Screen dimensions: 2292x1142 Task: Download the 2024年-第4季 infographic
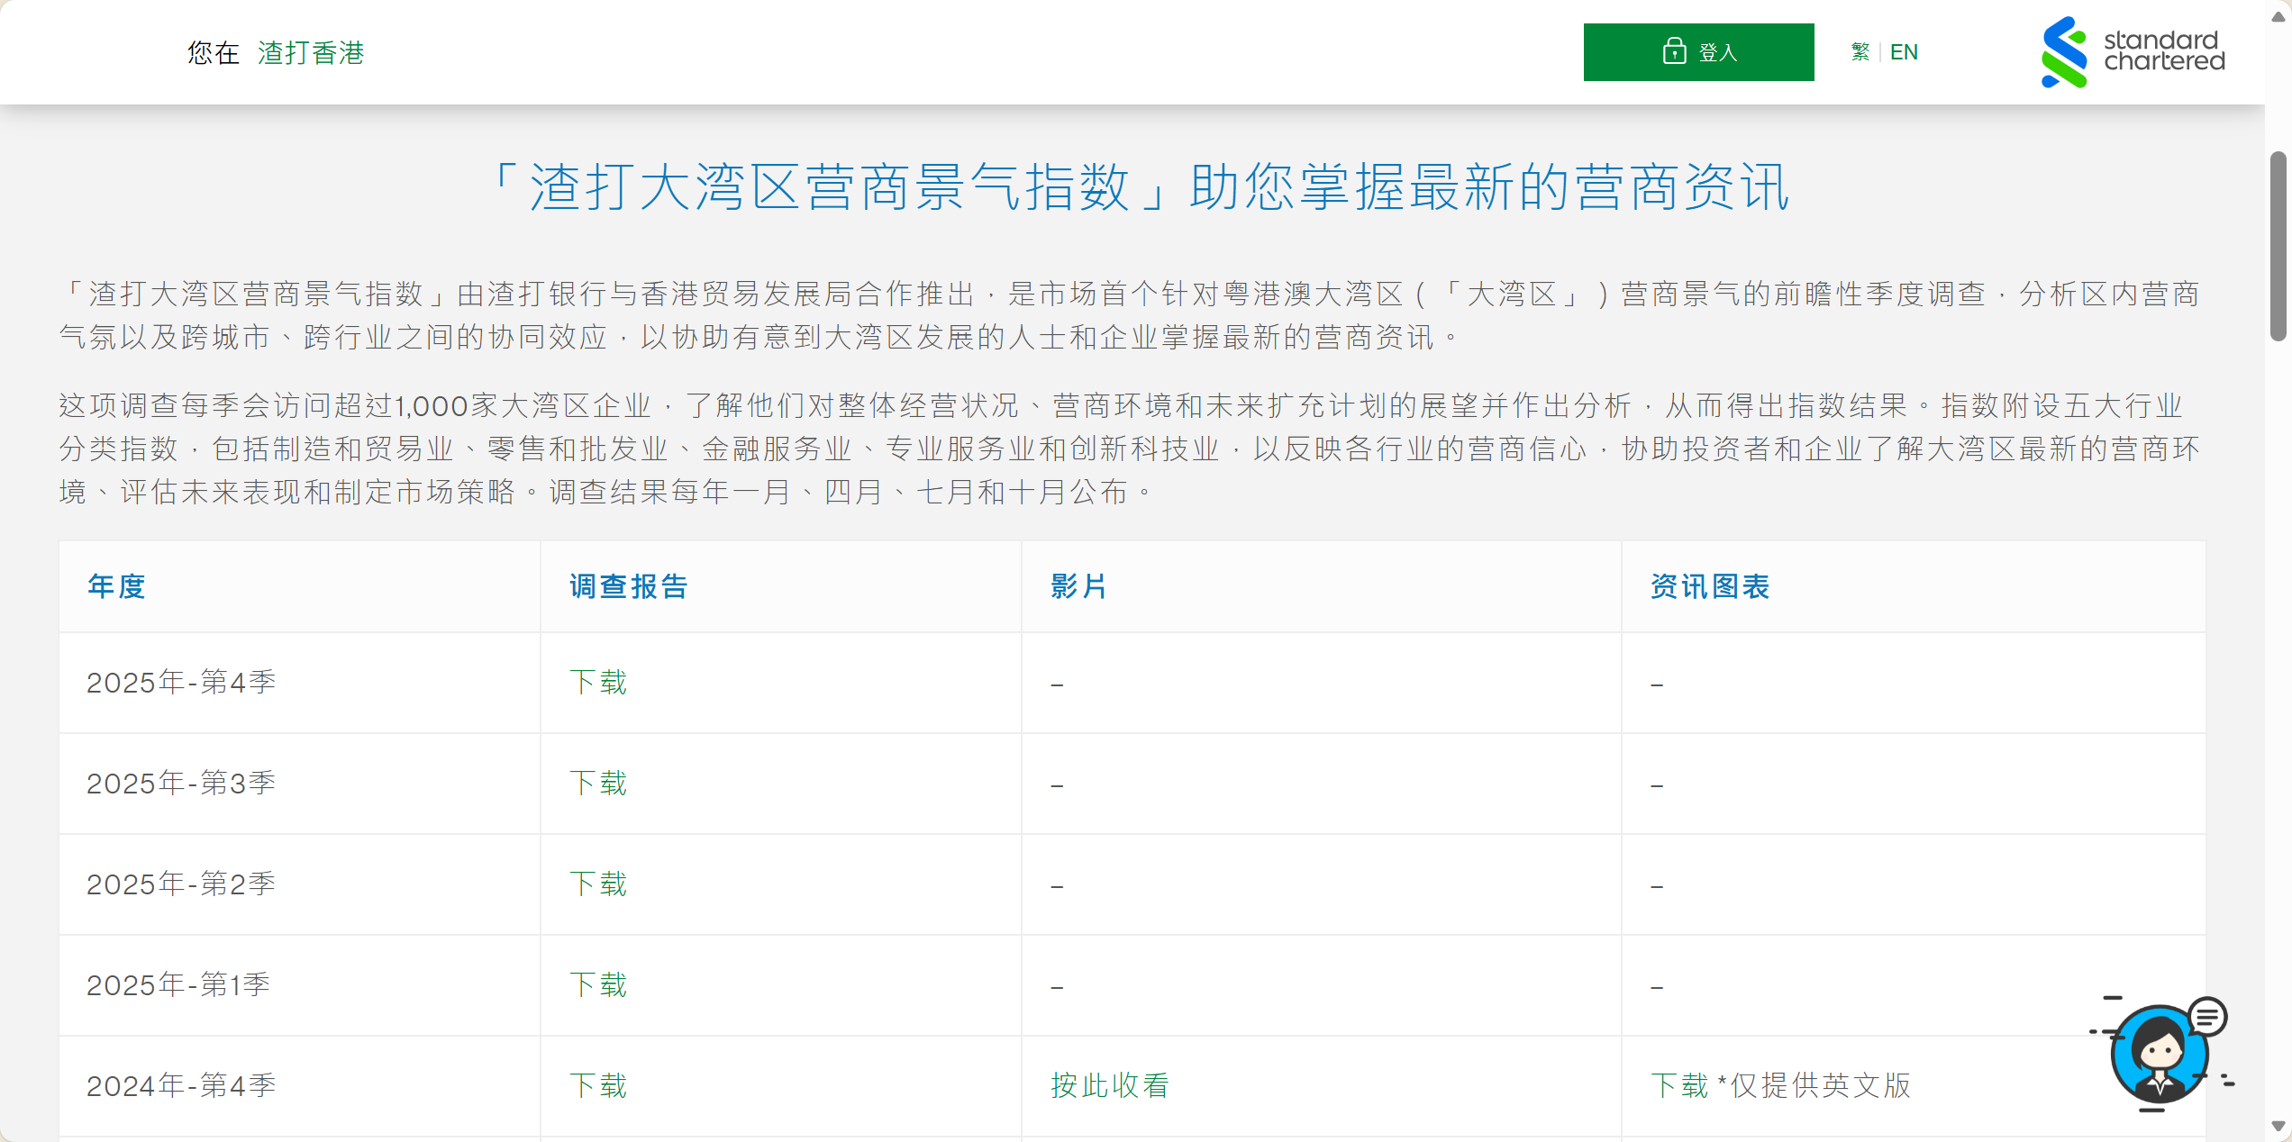1678,1086
